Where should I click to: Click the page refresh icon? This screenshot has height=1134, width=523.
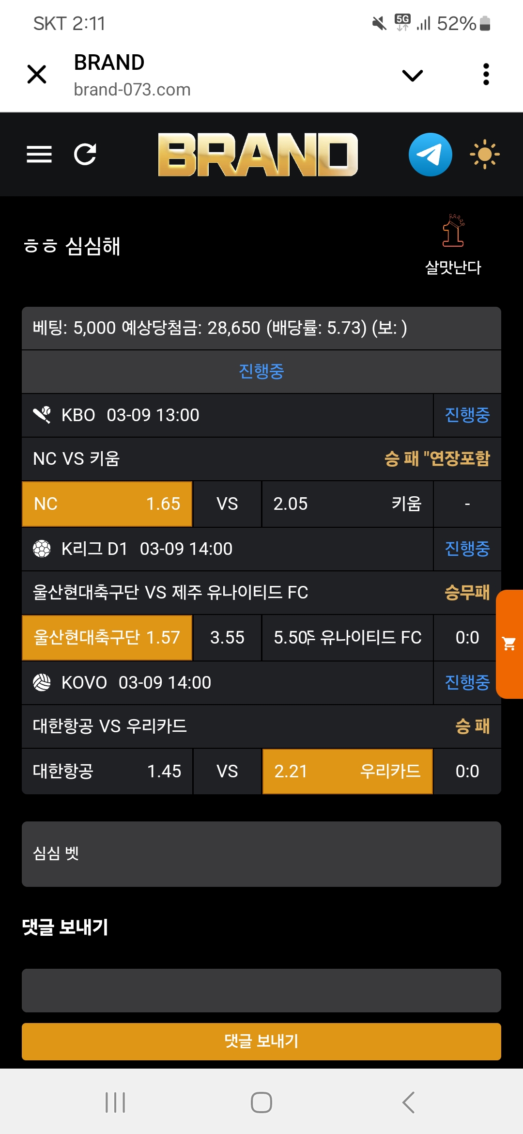tap(85, 155)
